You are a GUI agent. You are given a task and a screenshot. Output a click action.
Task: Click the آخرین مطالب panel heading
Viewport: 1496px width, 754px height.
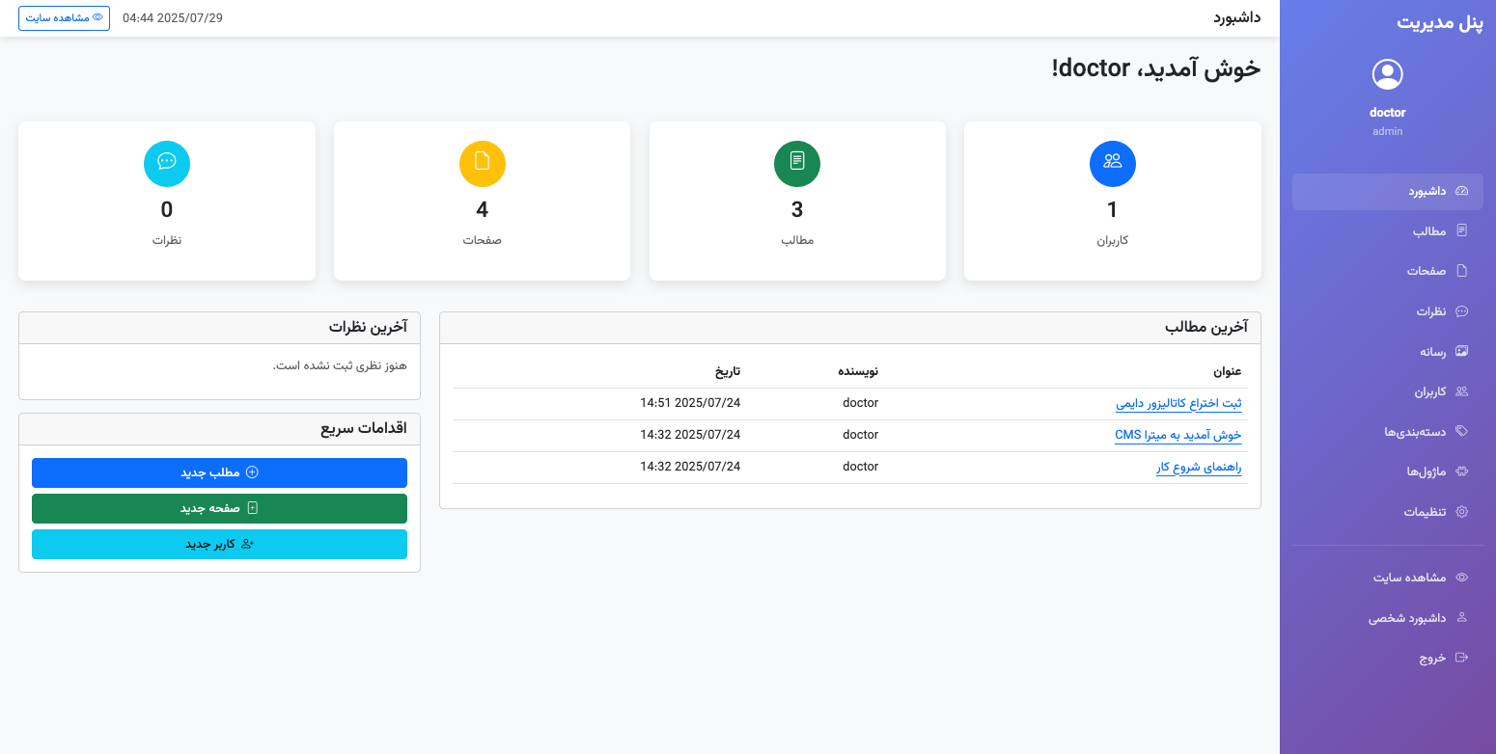coord(1206,327)
